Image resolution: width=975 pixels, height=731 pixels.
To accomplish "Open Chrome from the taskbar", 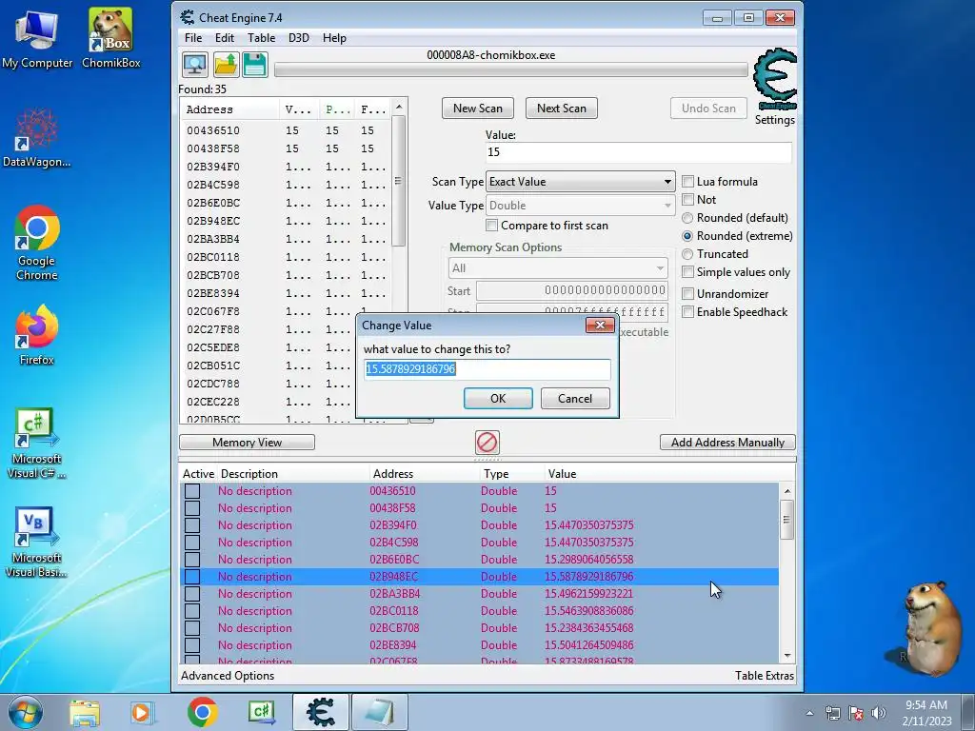I will point(203,712).
